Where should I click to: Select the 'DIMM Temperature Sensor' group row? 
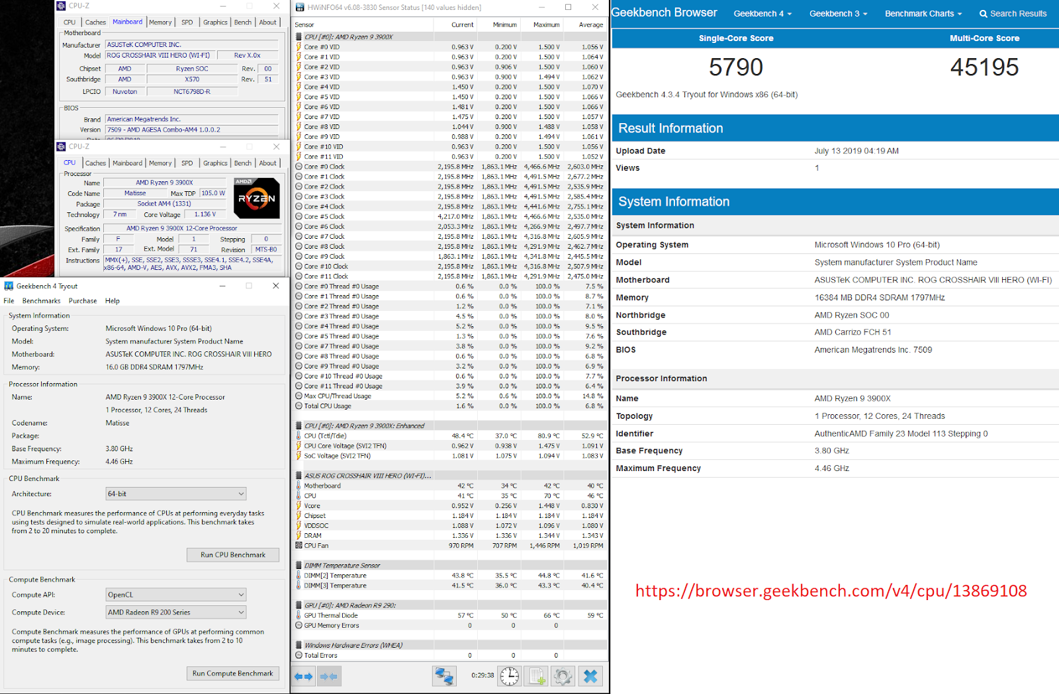click(x=450, y=566)
